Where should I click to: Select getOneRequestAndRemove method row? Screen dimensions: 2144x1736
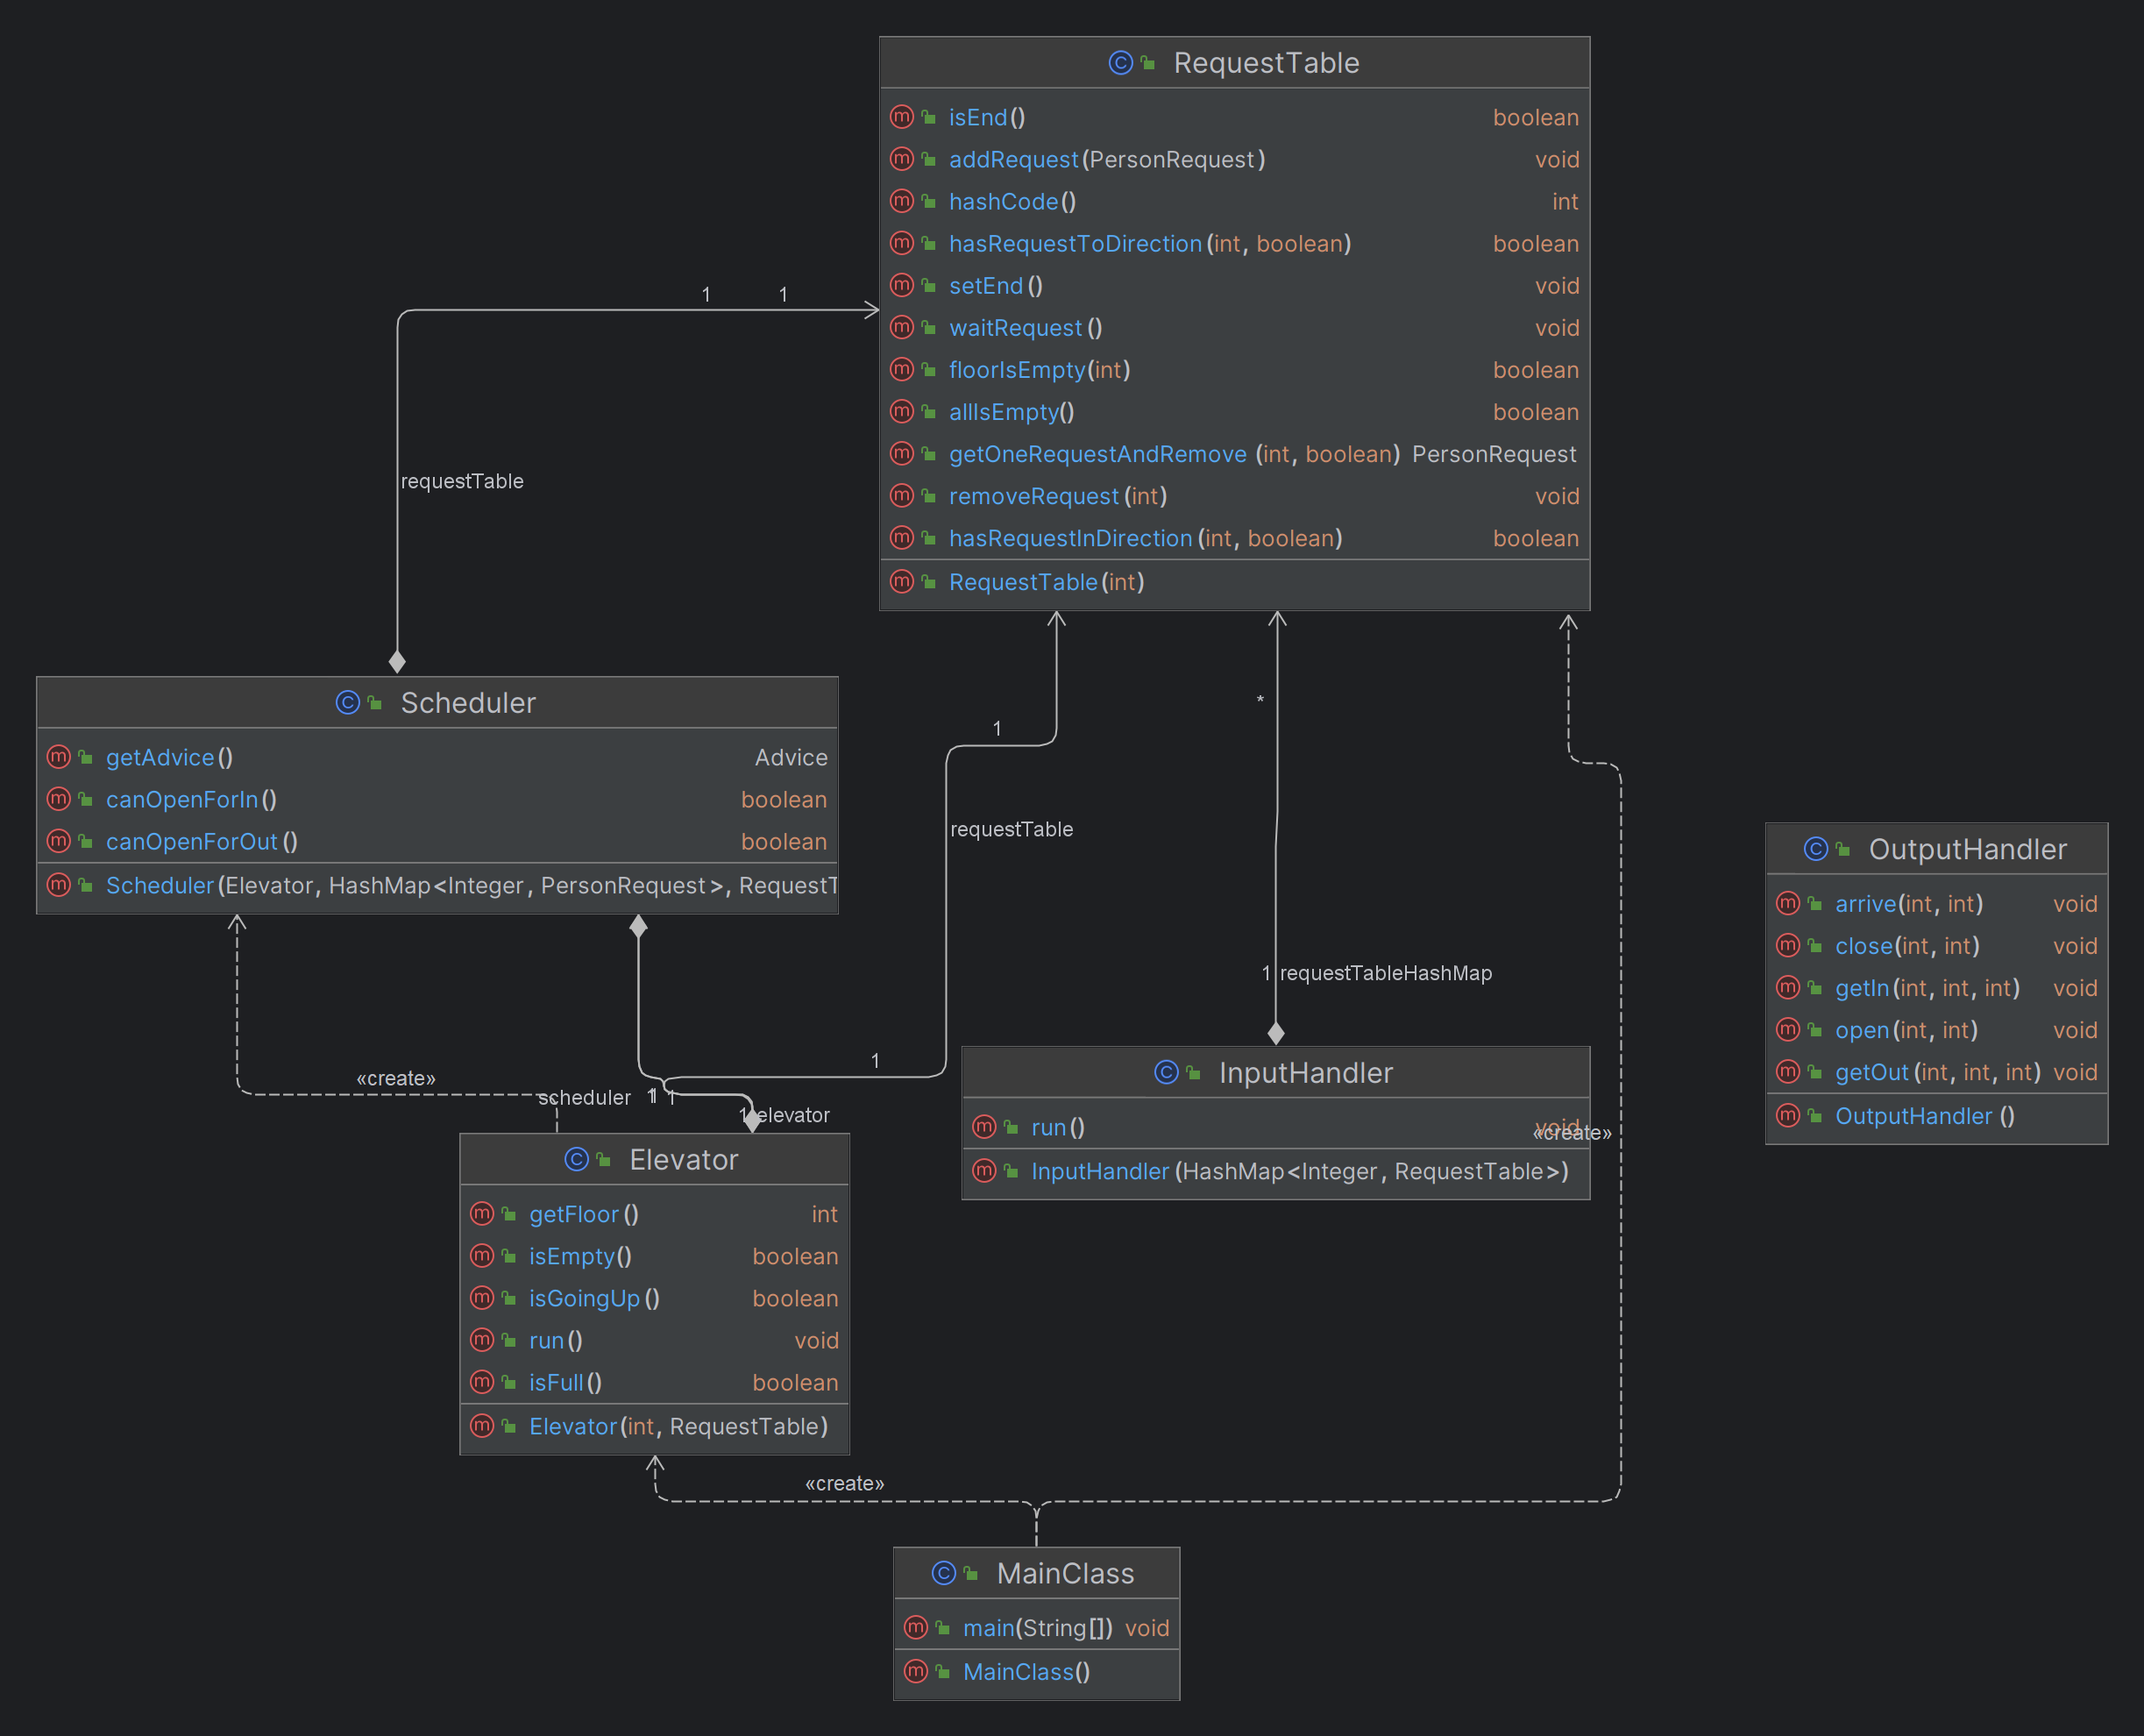pos(1234,454)
